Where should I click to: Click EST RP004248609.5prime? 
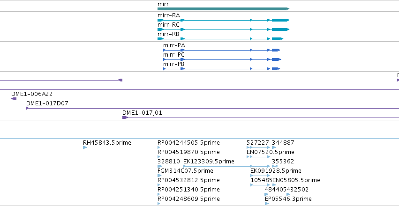(x=188, y=199)
